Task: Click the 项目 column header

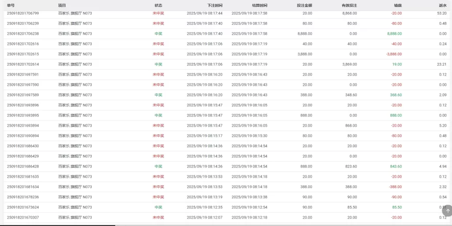Action: tap(62, 5)
